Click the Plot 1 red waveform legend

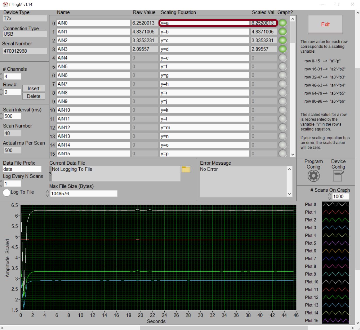(x=336, y=212)
